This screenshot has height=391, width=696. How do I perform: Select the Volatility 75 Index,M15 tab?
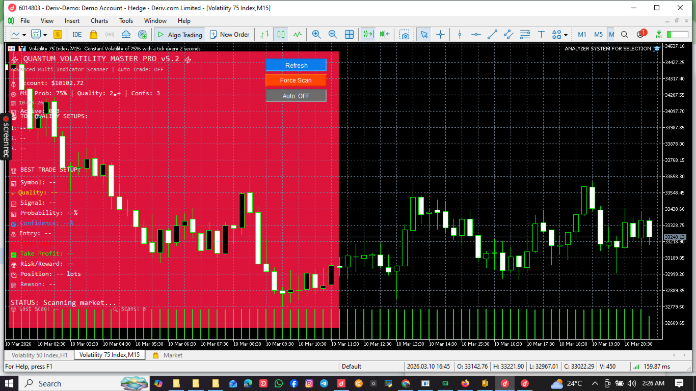[110, 355]
